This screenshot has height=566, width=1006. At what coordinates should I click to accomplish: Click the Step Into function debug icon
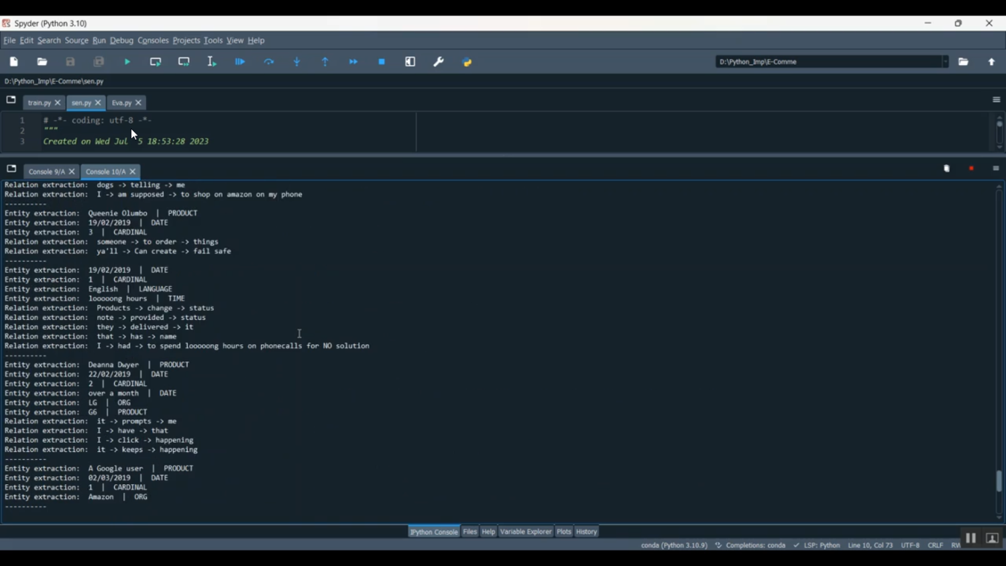coord(297,62)
